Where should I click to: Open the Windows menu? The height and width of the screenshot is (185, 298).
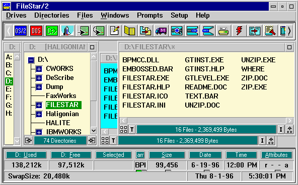click(115, 16)
